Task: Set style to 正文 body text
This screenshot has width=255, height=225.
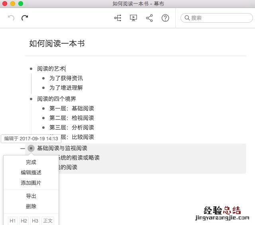Action: (48, 221)
